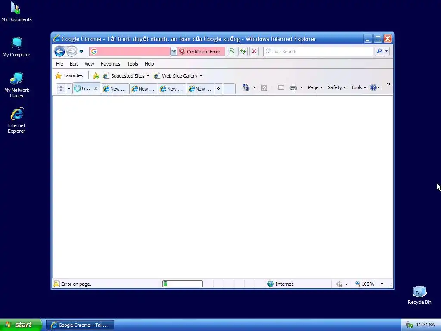Expand command bar overflow chevron
The image size is (441, 331).
pos(389,84)
